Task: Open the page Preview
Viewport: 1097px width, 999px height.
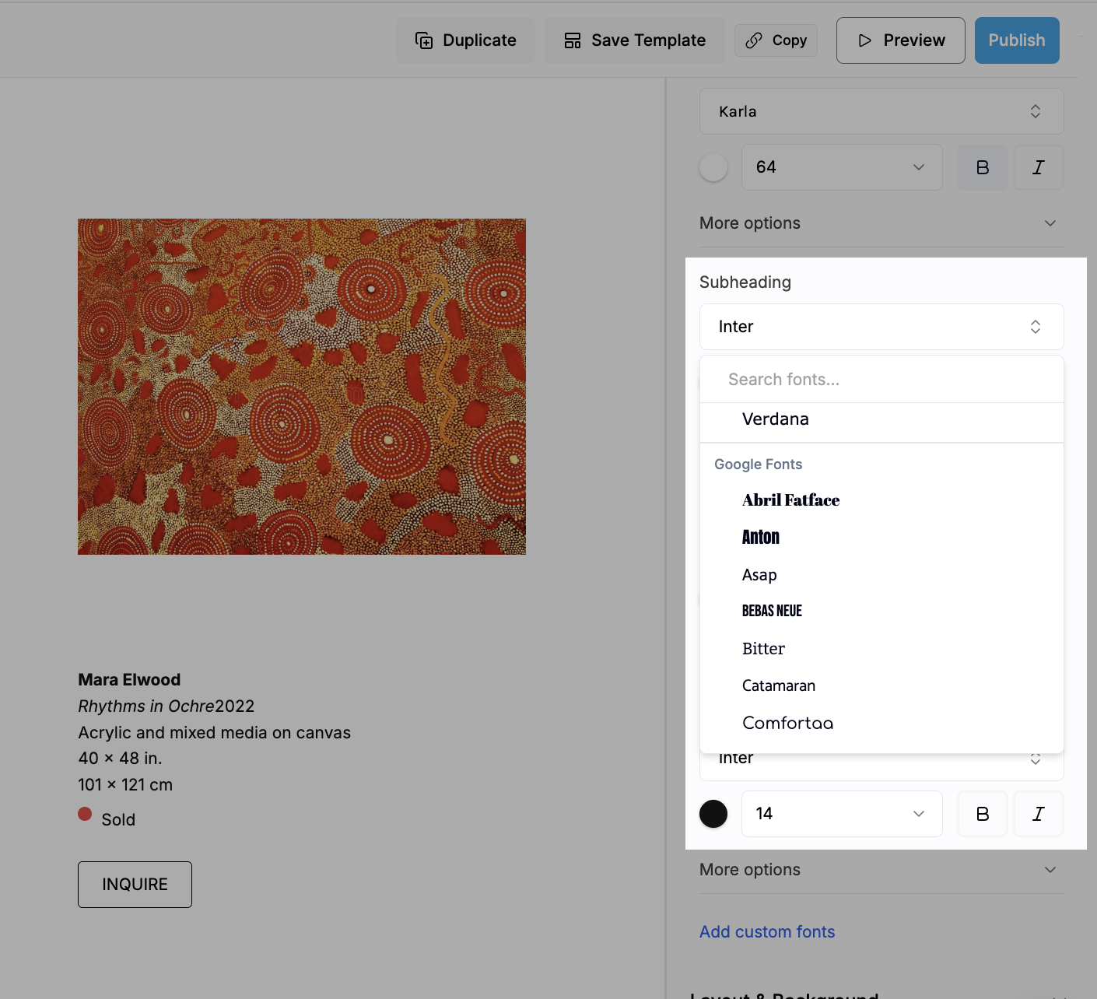Action: tap(900, 40)
